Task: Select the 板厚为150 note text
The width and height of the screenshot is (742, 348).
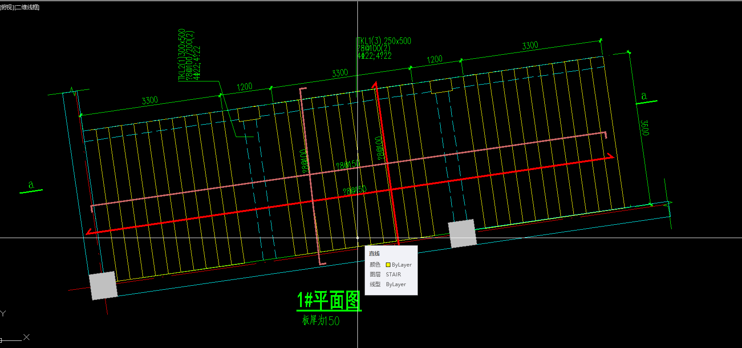Action: [x=320, y=320]
